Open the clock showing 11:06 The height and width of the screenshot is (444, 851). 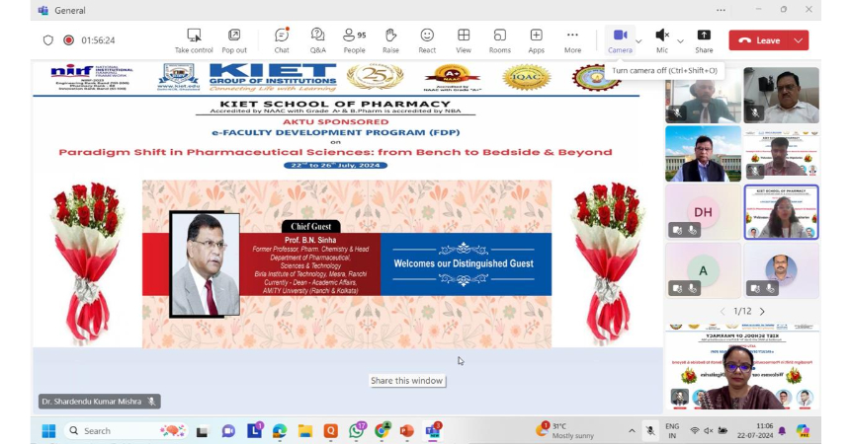point(755,430)
